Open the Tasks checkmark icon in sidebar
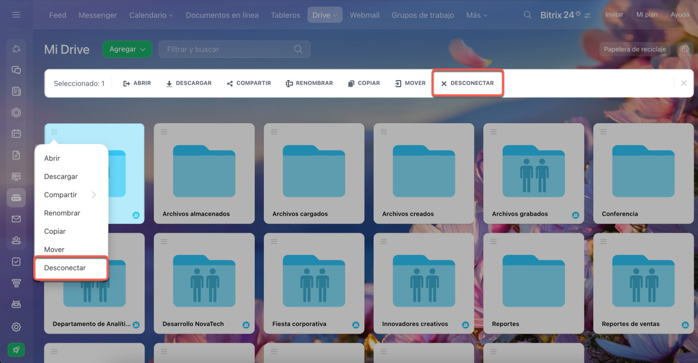The image size is (698, 363). (16, 262)
